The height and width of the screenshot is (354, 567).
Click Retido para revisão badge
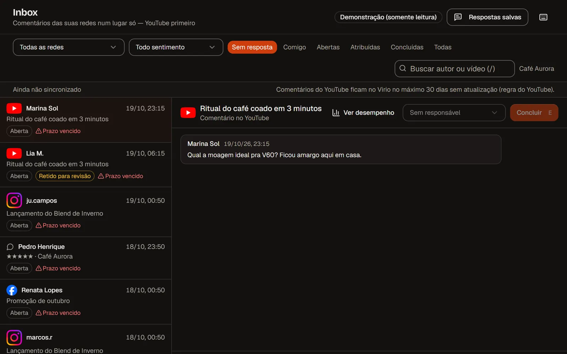click(x=65, y=176)
